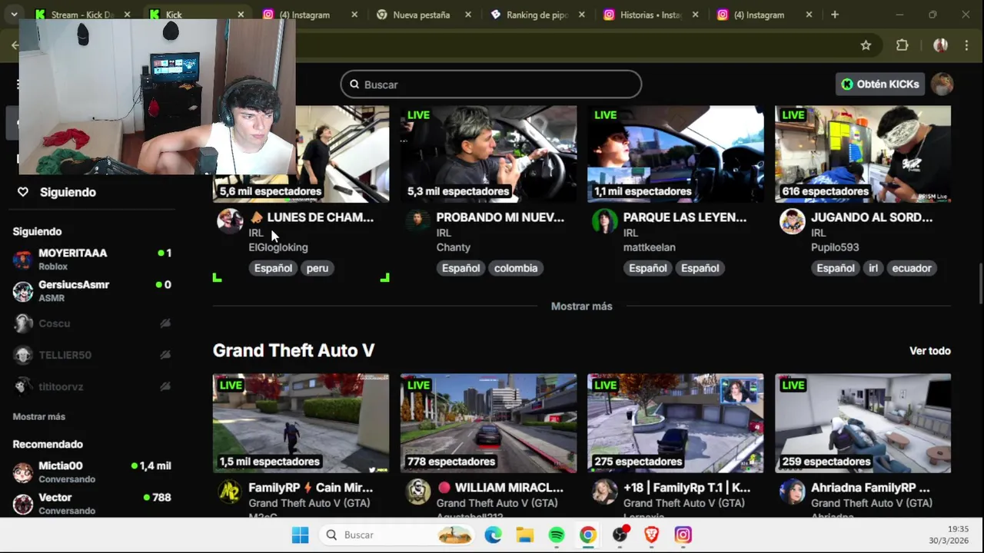
Task: Open WILLIAM MIRACL... stream thumbnail
Action: (x=488, y=423)
